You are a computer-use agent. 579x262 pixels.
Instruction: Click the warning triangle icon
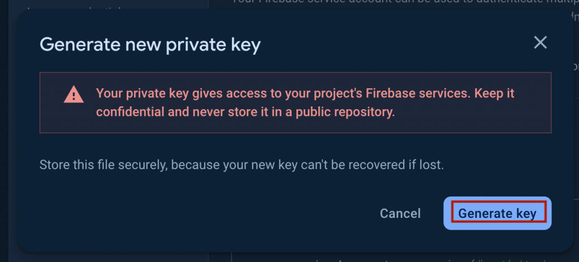pos(74,95)
